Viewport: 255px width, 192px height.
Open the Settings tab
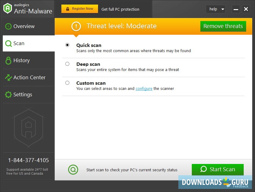[x=29, y=94]
